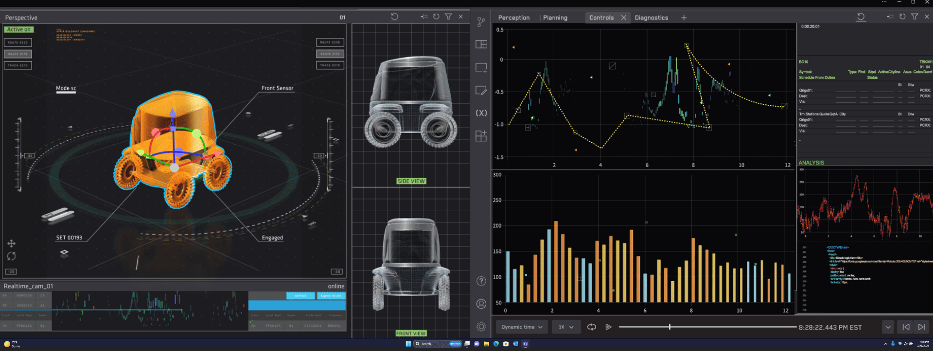Click the SIDE VIEW label
Viewport: 933px width, 351px height.
411,181
